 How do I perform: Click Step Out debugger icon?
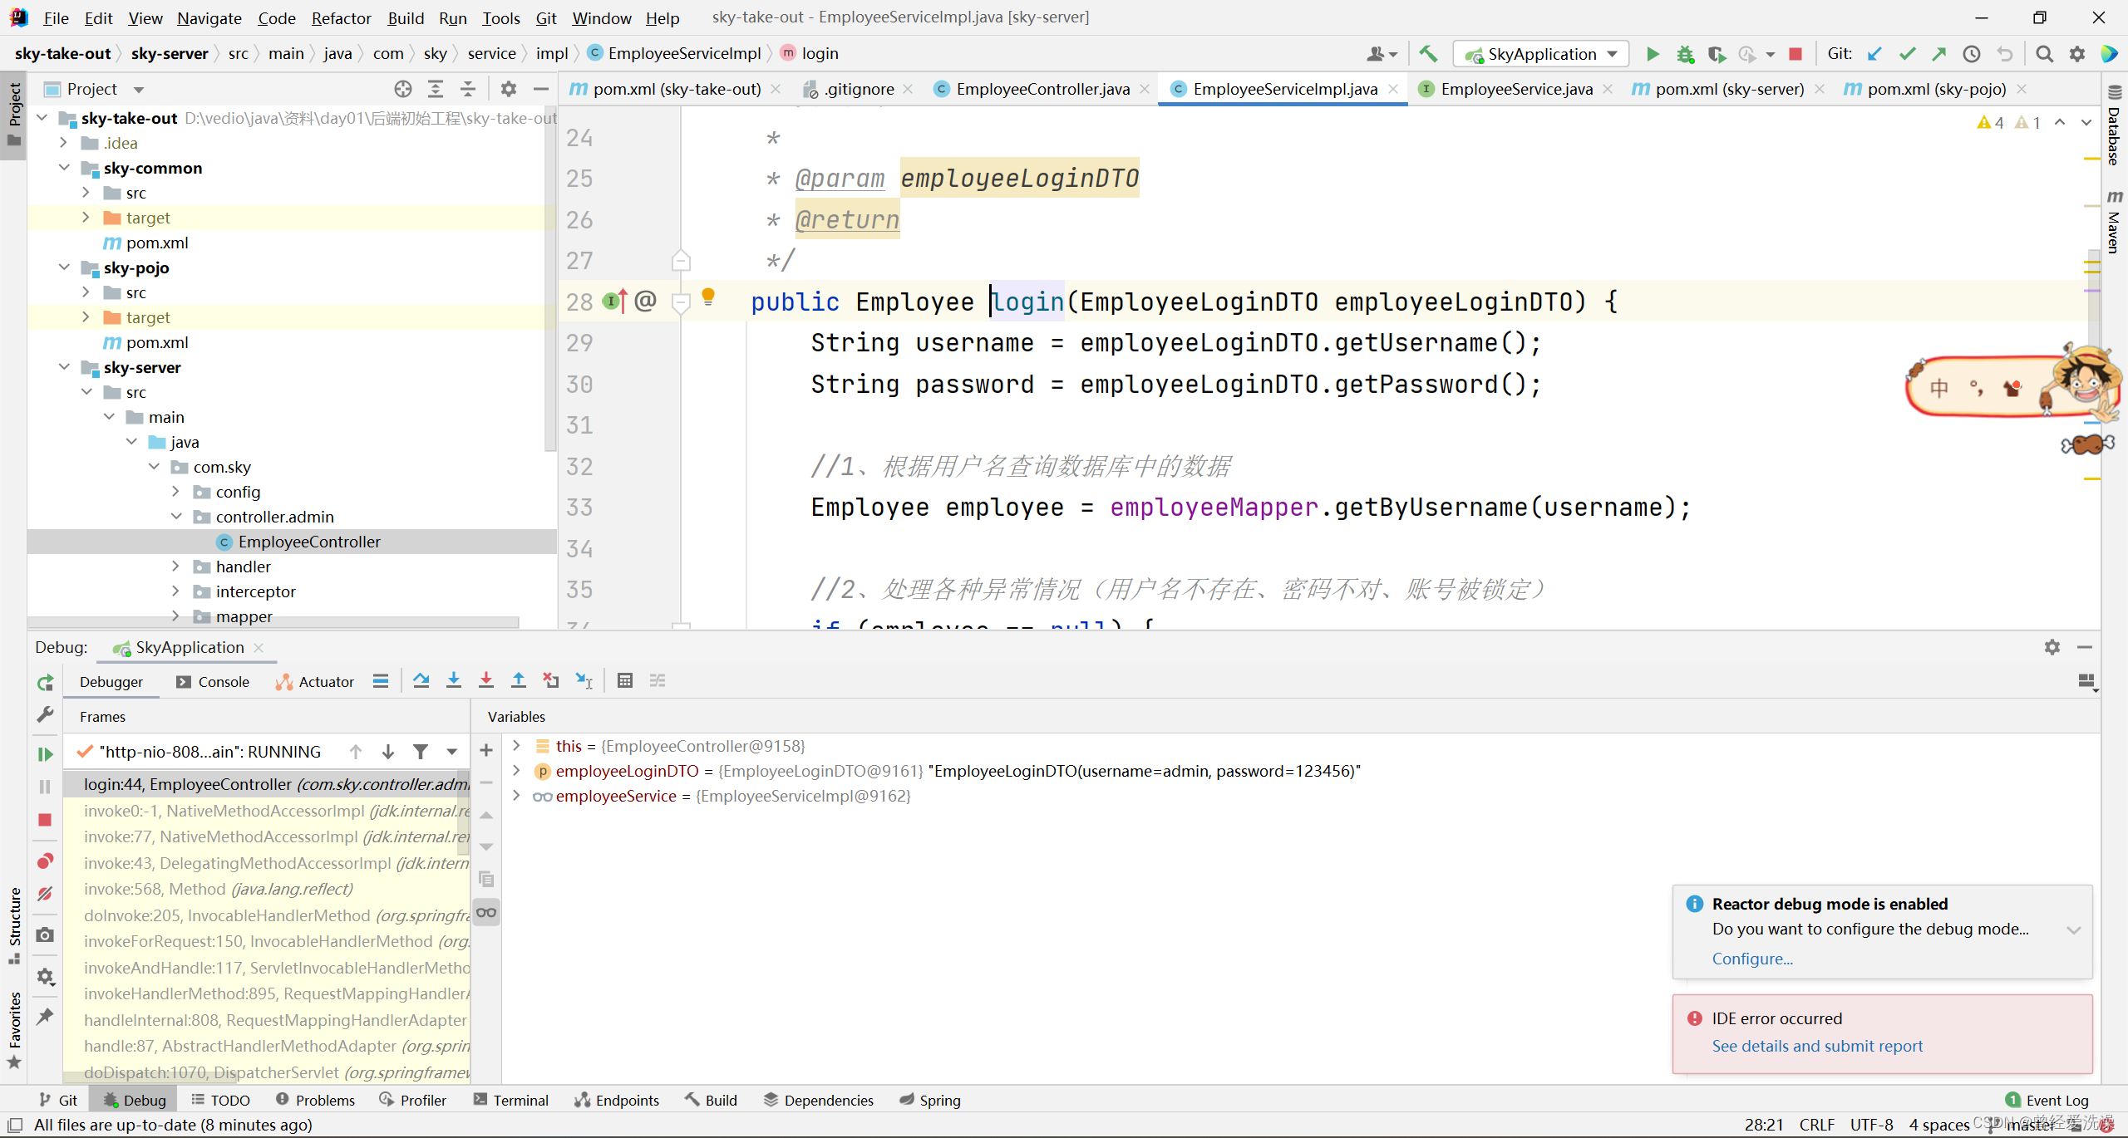[518, 681]
